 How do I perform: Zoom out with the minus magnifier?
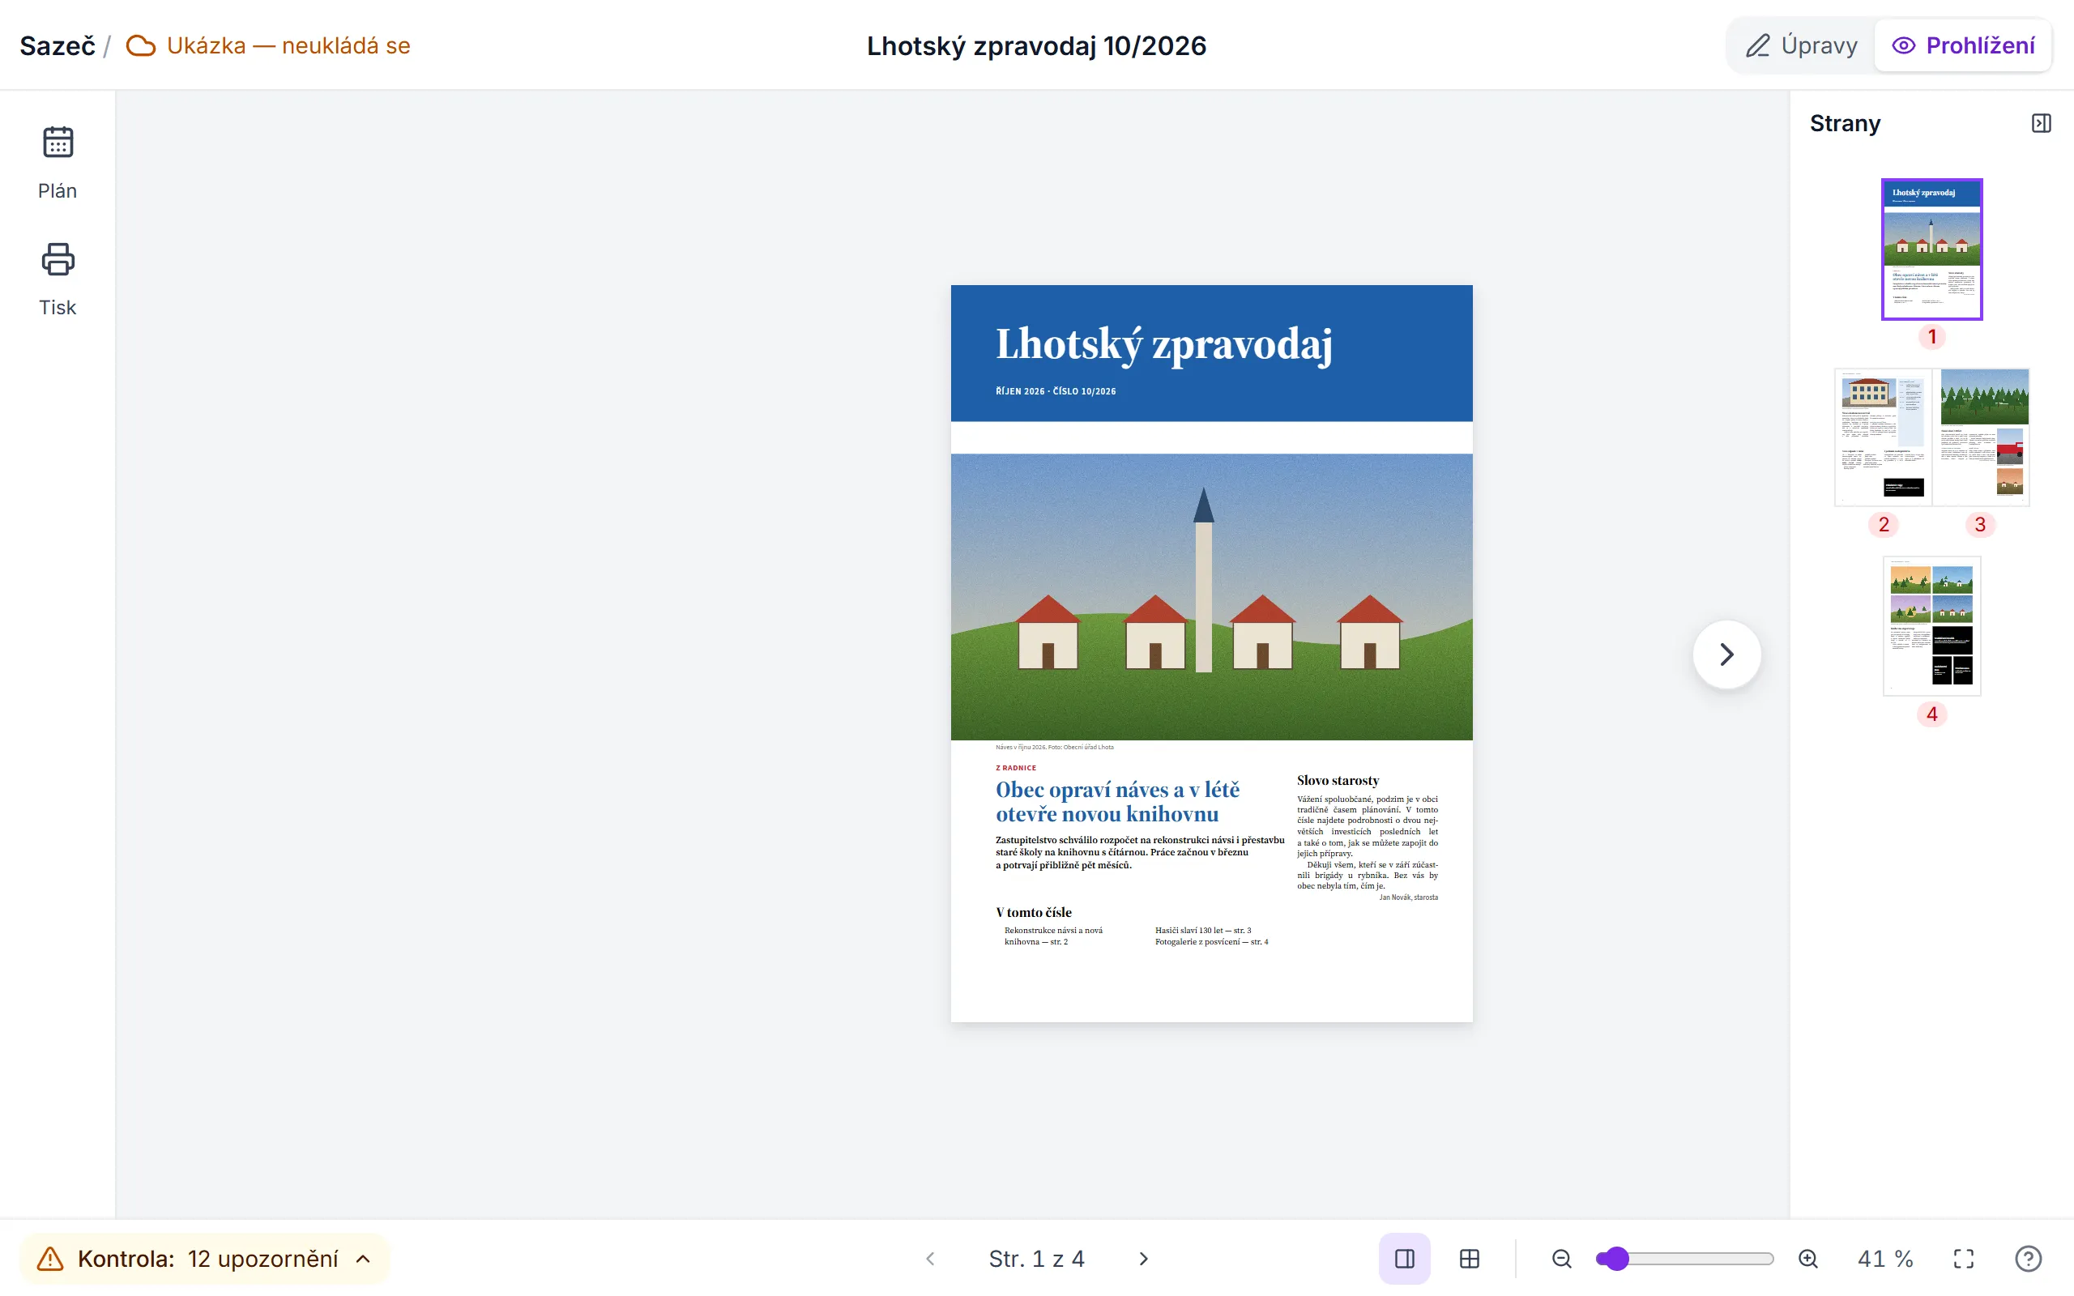tap(1561, 1258)
